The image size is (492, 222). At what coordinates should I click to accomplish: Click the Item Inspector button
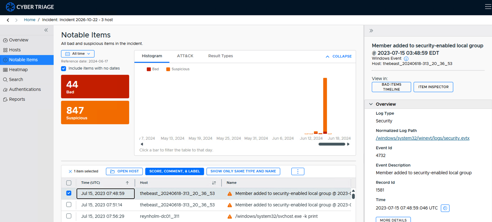(433, 87)
